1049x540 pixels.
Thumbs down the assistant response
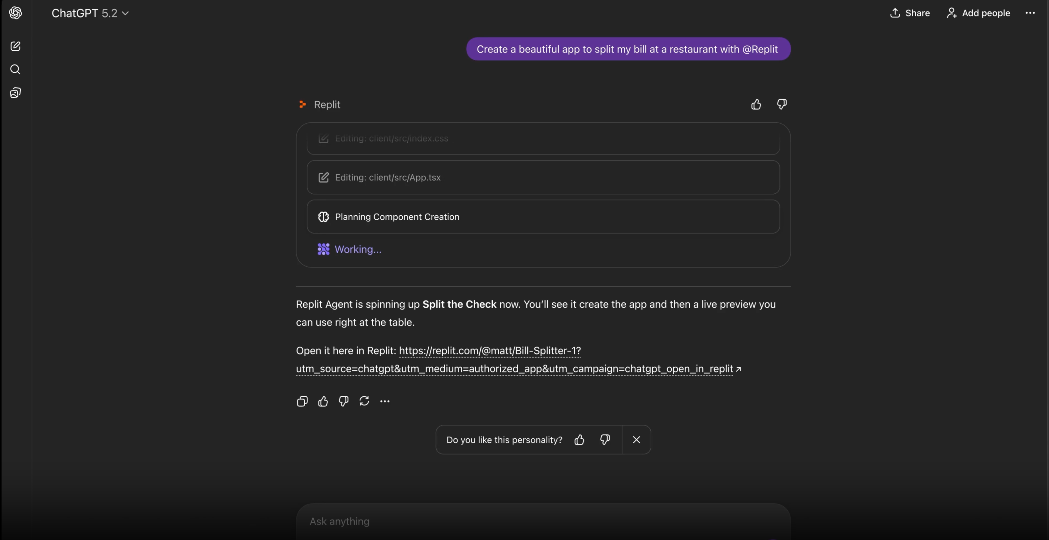coord(343,401)
